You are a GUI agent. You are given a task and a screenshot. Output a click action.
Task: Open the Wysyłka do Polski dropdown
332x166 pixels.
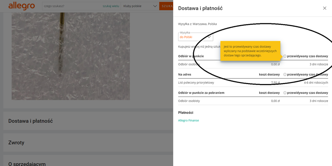196,37
